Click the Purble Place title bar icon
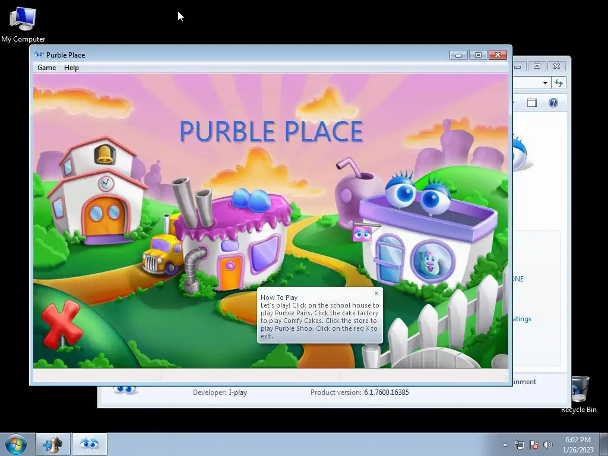 [39, 55]
